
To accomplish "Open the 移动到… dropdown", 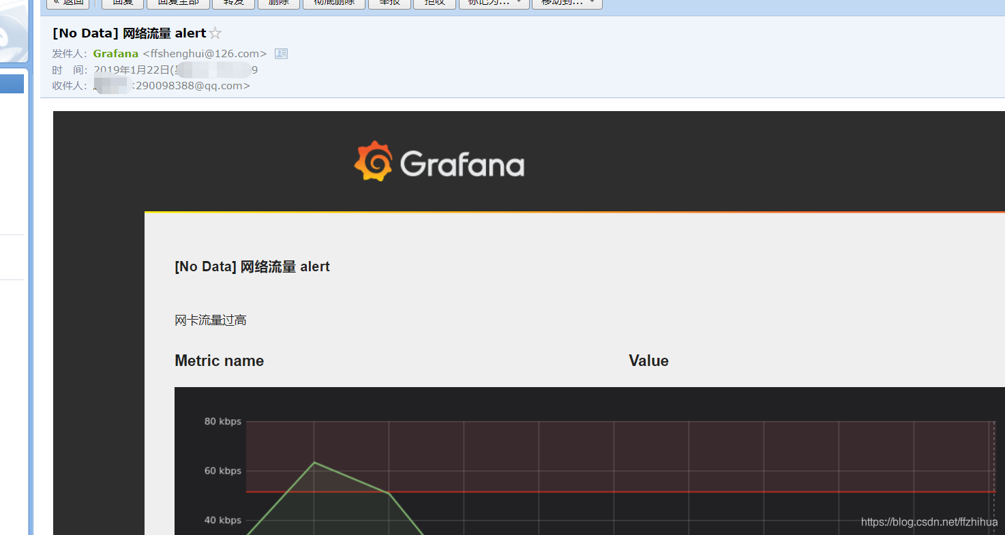I will point(567,3).
